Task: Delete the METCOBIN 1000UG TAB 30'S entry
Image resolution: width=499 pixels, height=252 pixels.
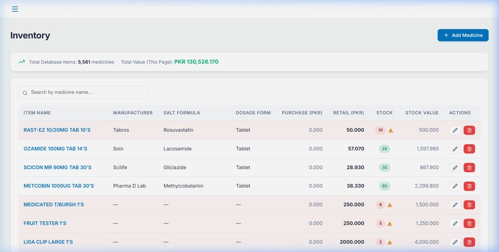Action: (x=469, y=186)
